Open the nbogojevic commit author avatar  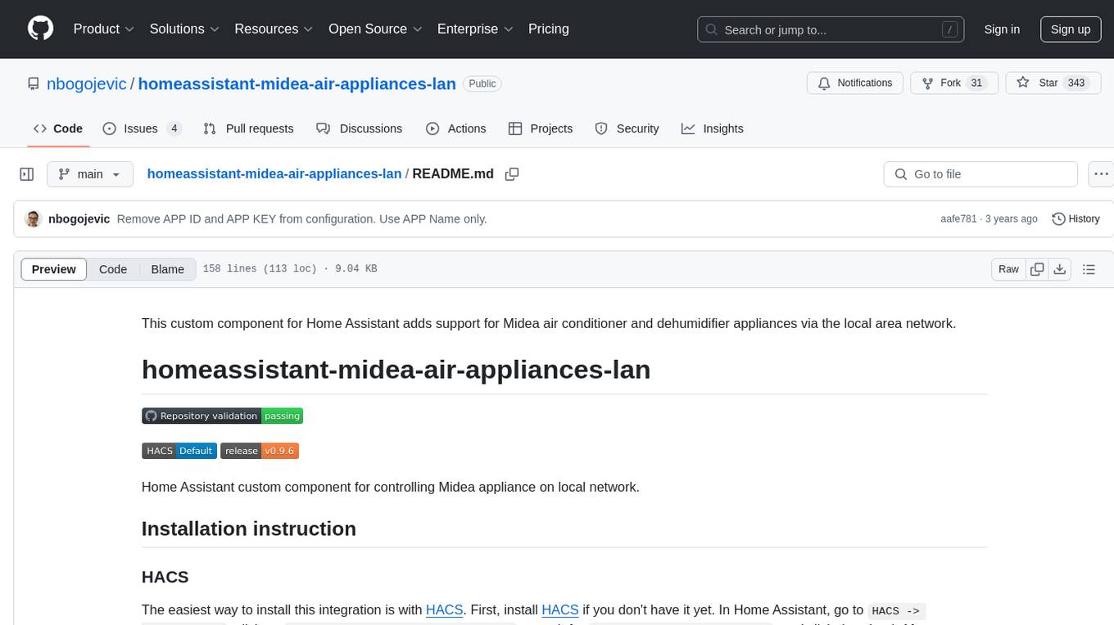pyautogui.click(x=34, y=219)
